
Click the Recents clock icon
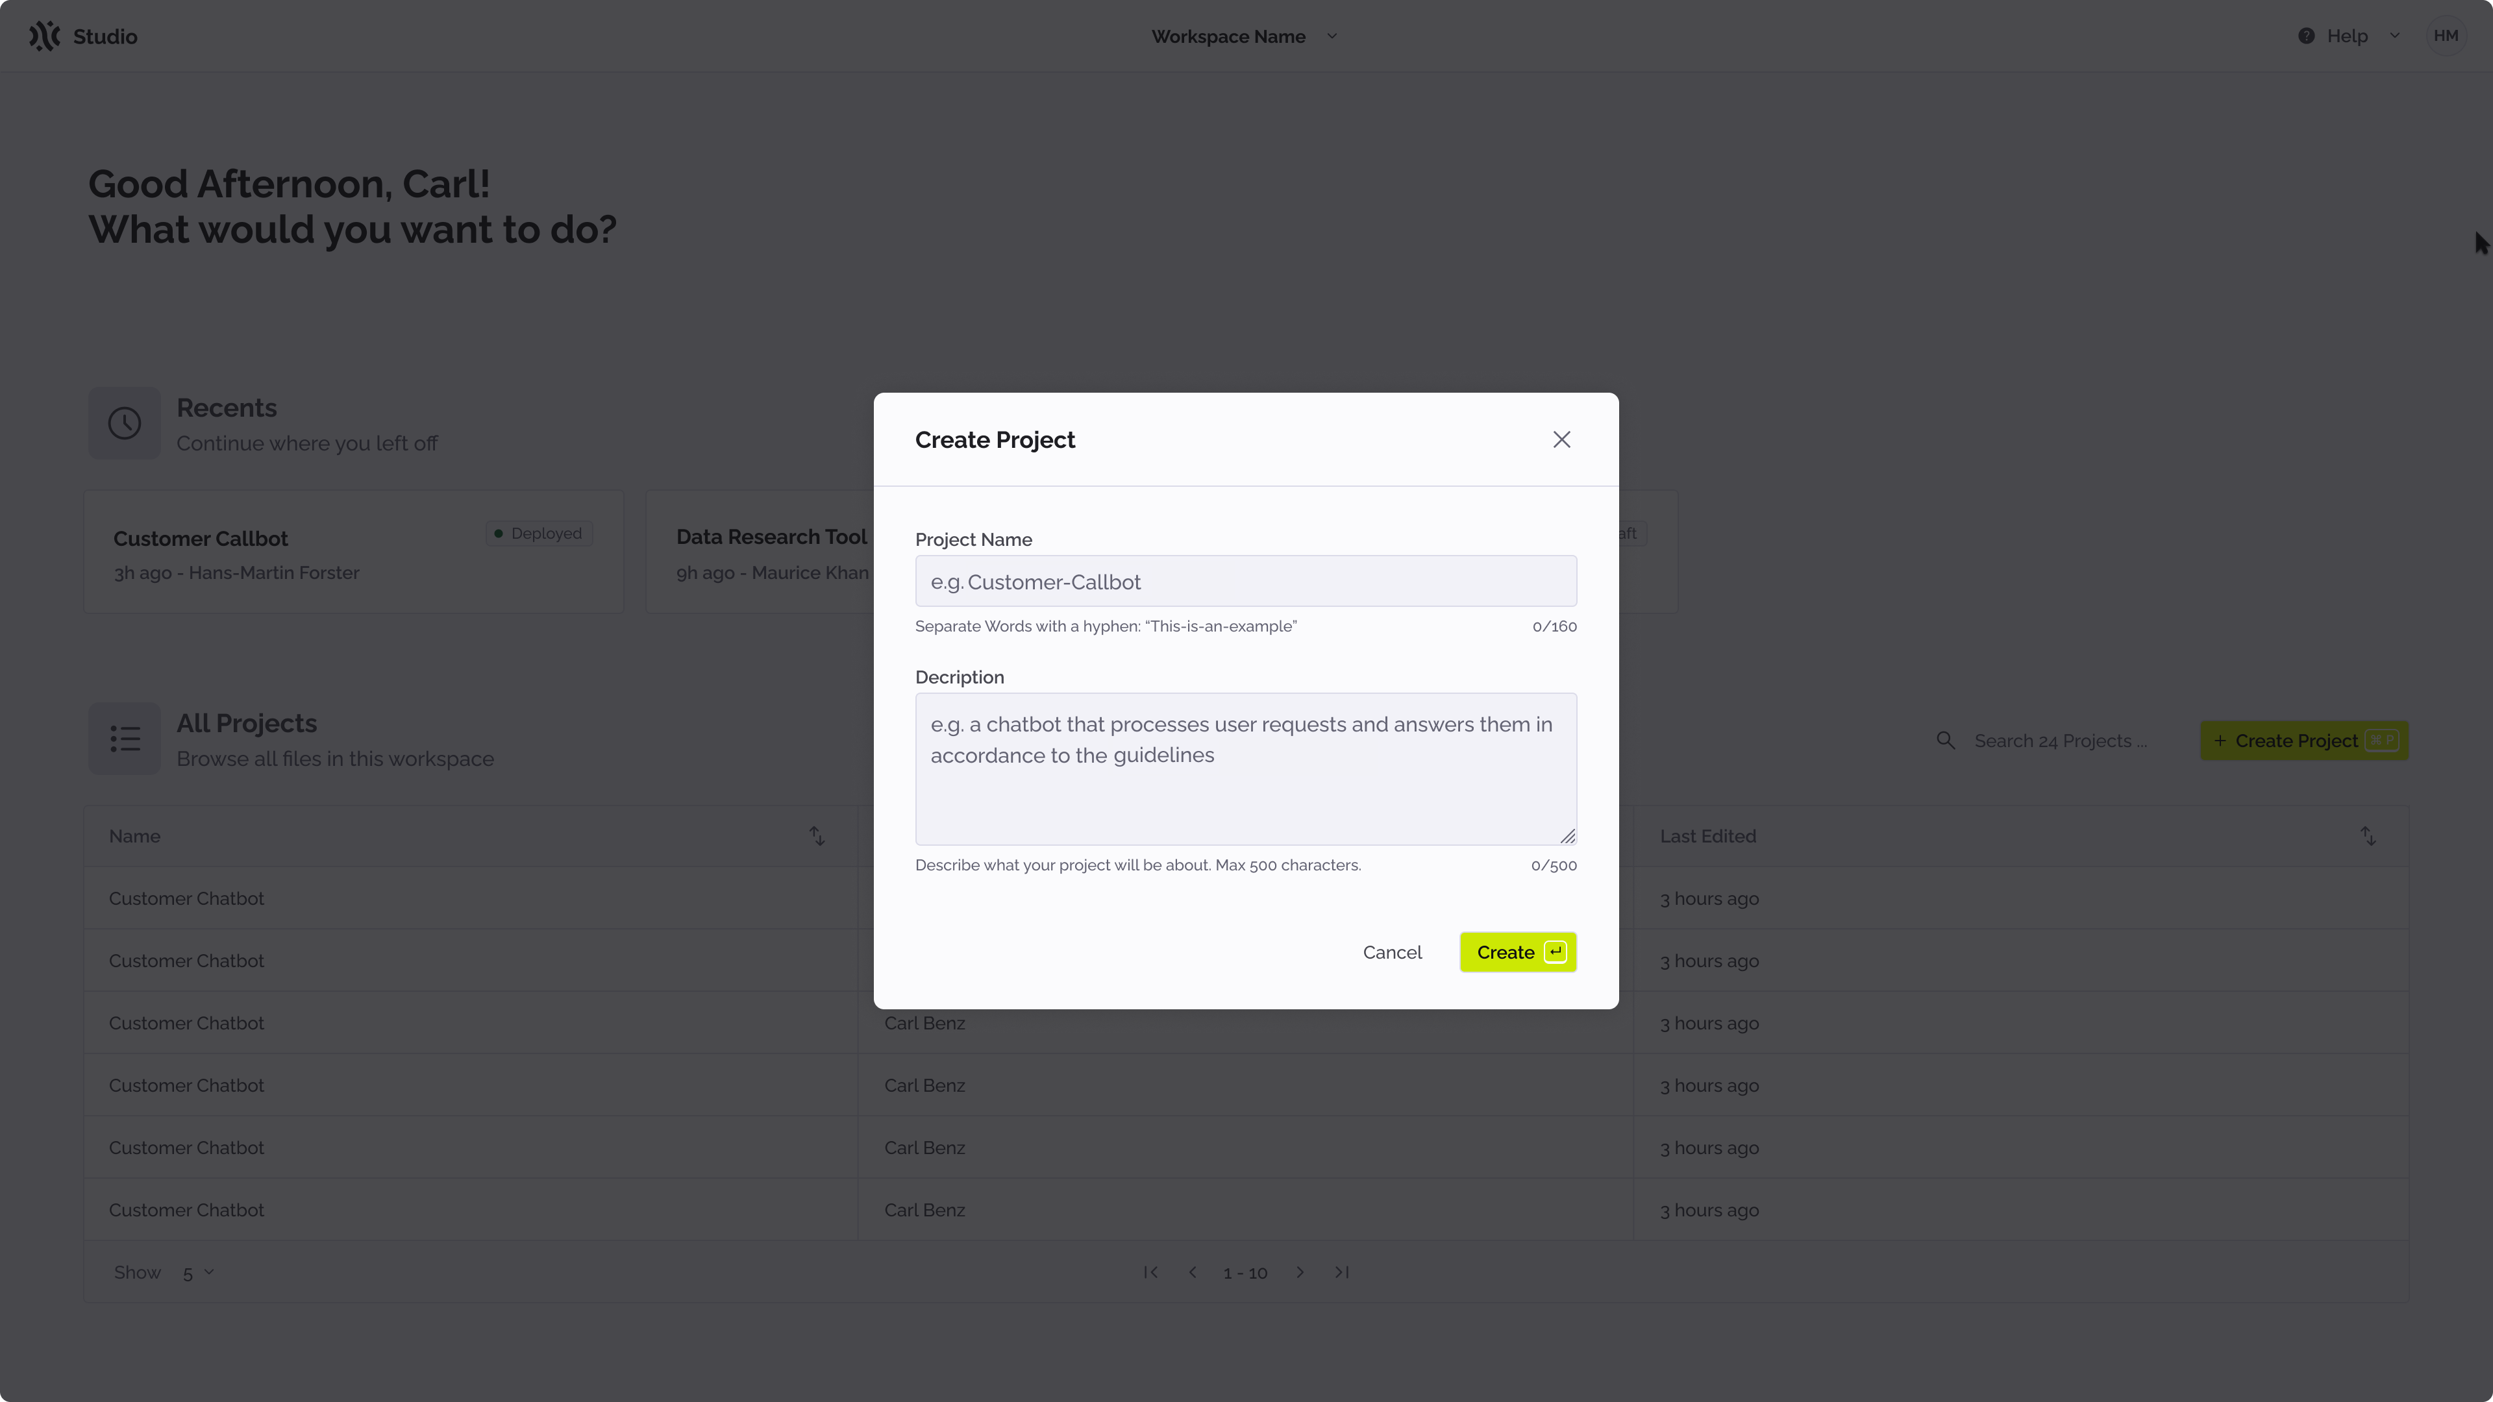[x=124, y=424]
